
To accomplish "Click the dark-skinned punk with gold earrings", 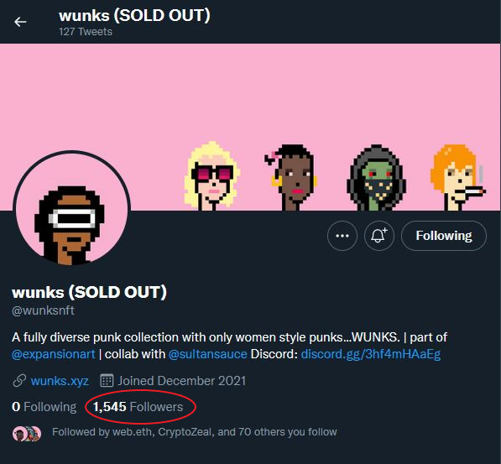I will [292, 177].
